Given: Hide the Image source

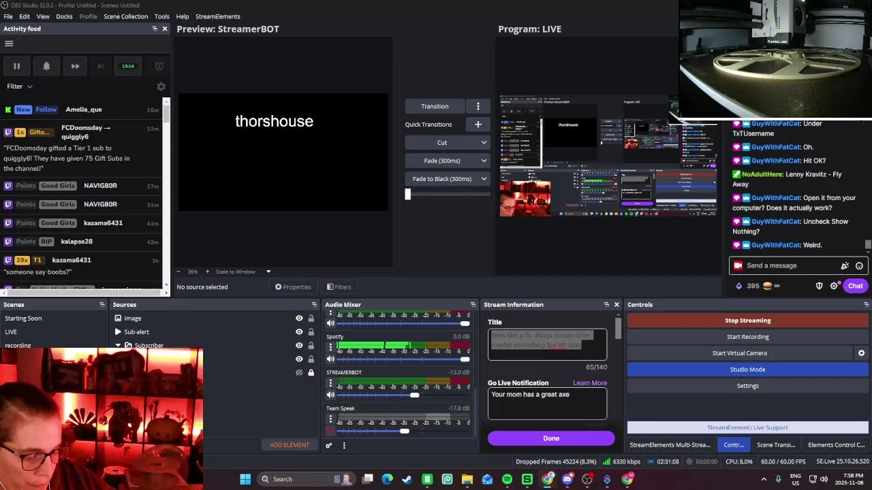Looking at the screenshot, I should click(299, 318).
